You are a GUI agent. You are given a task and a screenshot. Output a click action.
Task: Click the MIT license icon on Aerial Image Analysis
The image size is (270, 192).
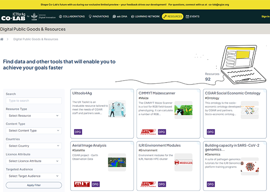[82, 184]
